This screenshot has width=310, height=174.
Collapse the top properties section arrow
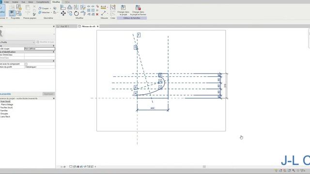coord(53,46)
